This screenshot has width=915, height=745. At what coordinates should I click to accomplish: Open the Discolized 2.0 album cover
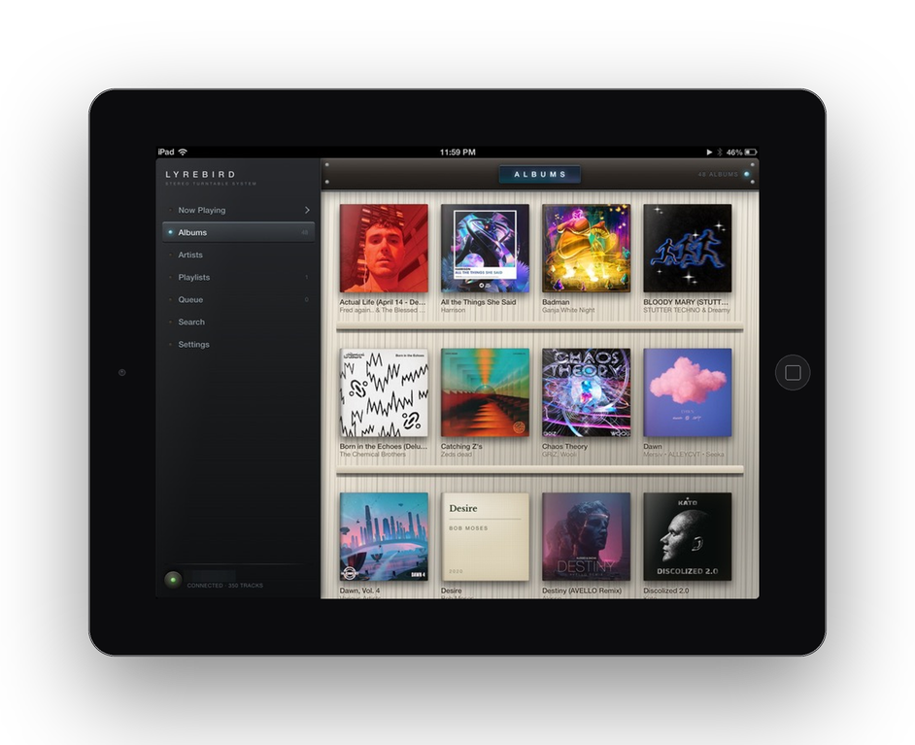pyautogui.click(x=688, y=537)
